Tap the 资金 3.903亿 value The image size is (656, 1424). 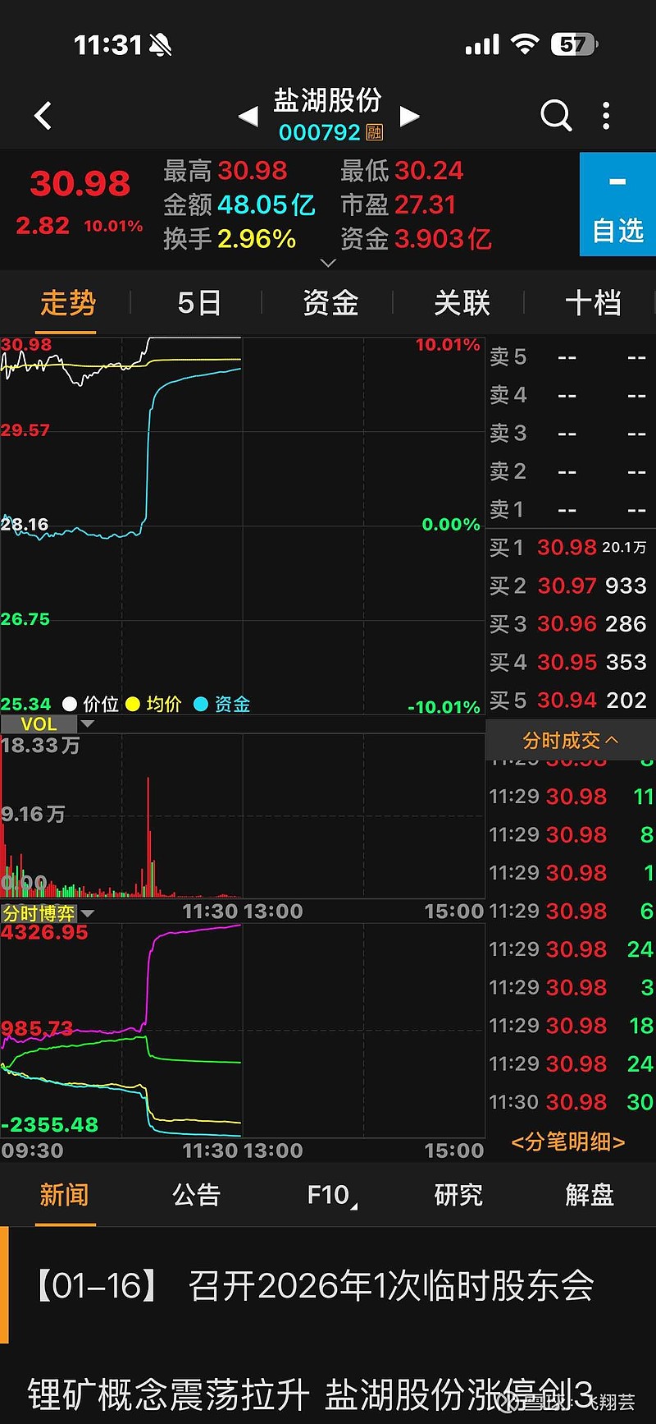(x=443, y=239)
